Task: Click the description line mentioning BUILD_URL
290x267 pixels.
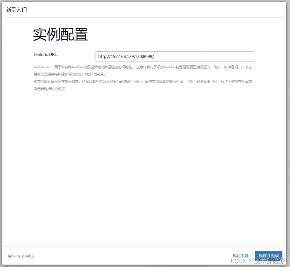Action: pos(70,74)
